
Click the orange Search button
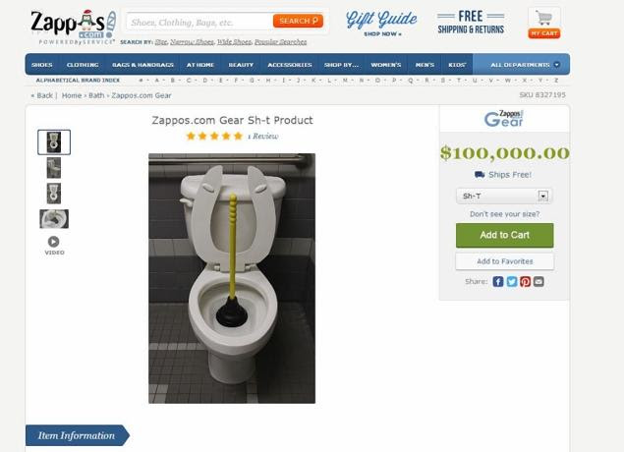[x=298, y=21]
